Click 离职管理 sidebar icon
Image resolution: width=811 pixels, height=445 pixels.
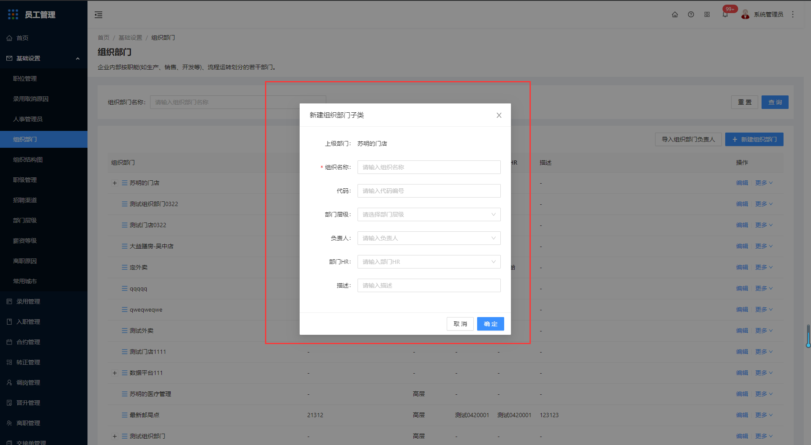pos(9,423)
